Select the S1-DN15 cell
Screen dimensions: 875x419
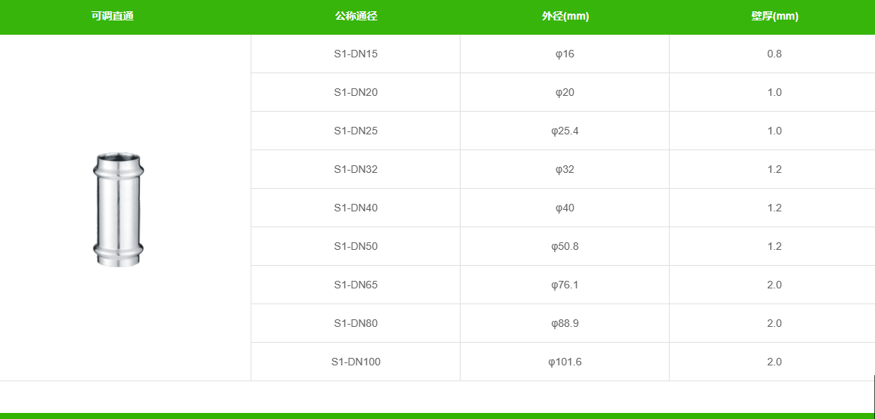356,54
